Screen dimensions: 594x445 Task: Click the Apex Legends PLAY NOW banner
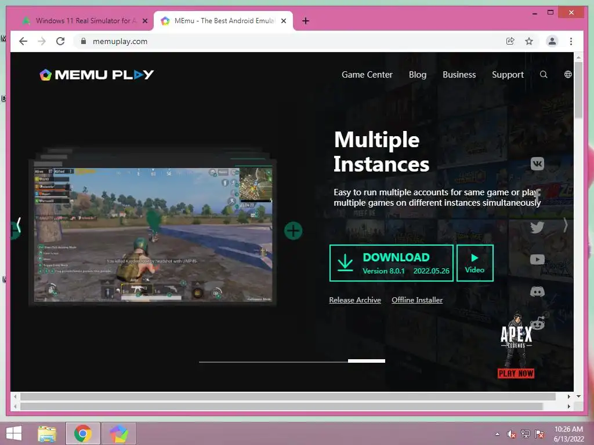pos(516,345)
